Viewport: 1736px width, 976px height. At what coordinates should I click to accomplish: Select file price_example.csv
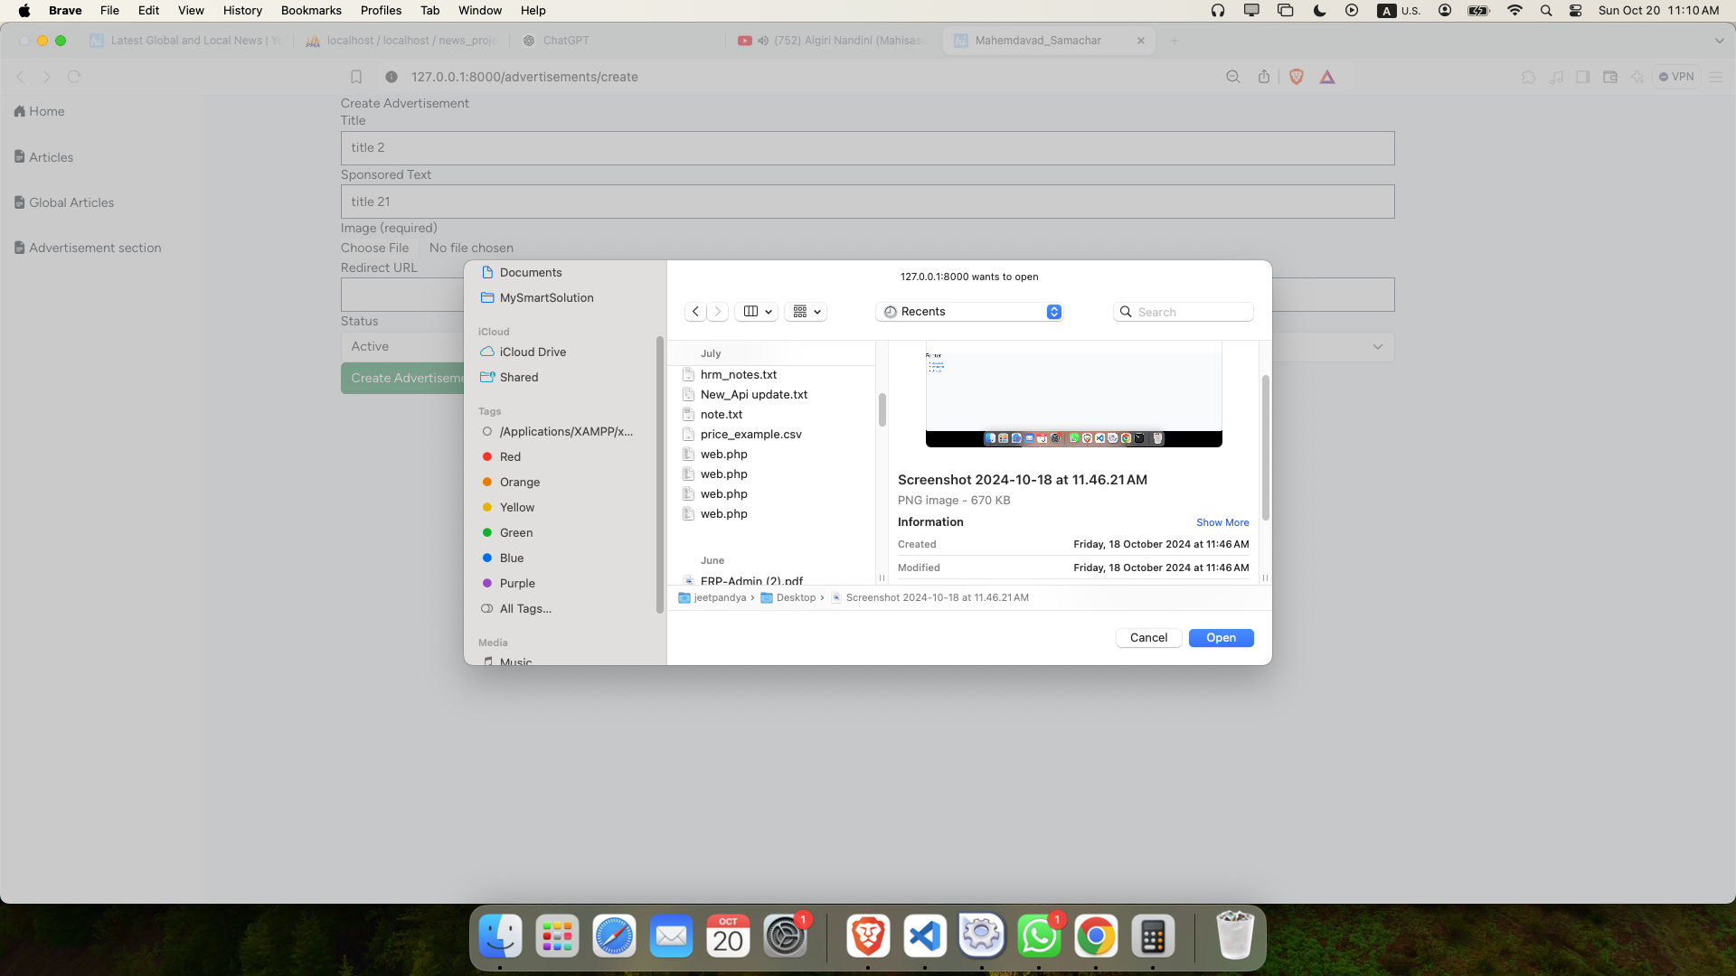[x=750, y=435]
